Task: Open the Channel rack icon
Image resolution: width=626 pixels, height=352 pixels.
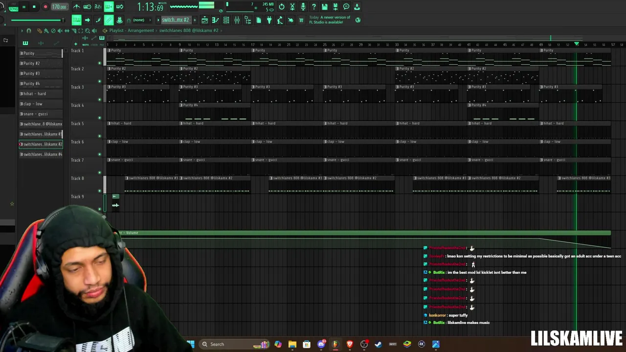Action: [226, 20]
